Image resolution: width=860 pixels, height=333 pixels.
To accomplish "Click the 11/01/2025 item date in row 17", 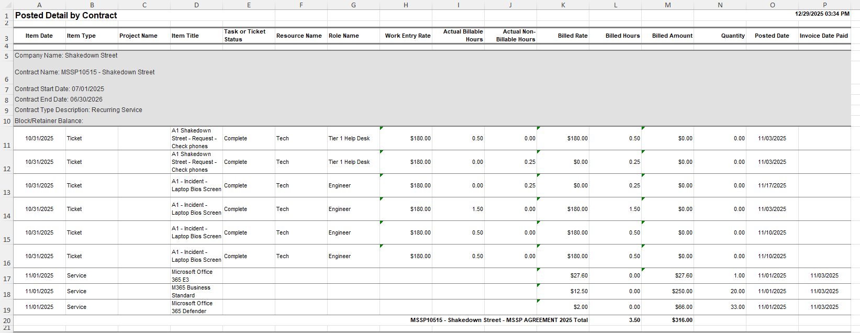I will click(x=39, y=275).
